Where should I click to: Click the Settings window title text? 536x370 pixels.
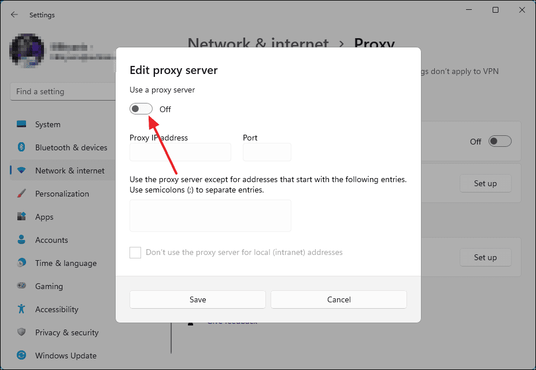pyautogui.click(x=42, y=15)
